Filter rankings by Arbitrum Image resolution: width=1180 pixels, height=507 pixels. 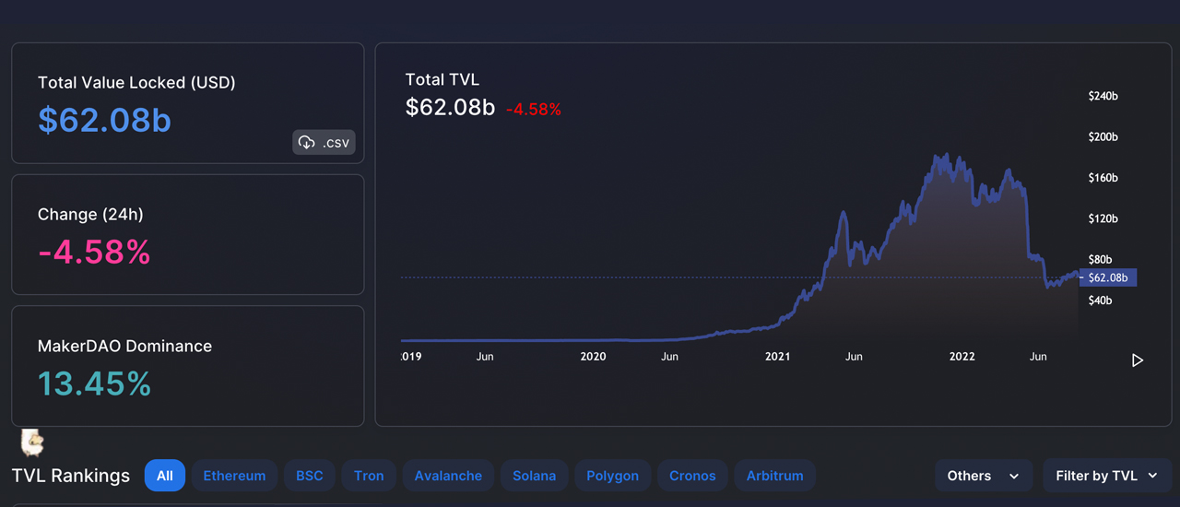775,476
